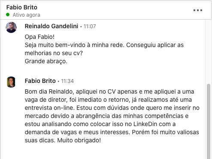The width and height of the screenshot is (212, 159).
Task: Click the green active status dot
Action: coord(8,15)
